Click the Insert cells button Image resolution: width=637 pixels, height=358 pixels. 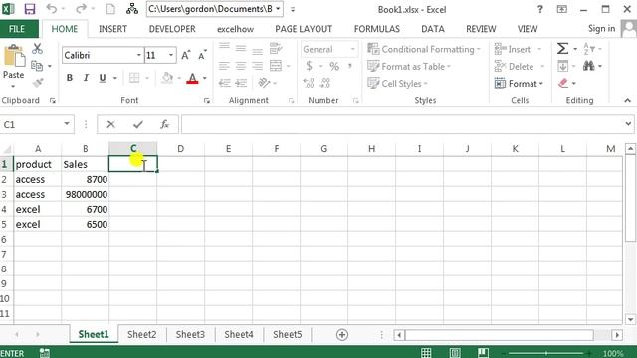coord(514,49)
